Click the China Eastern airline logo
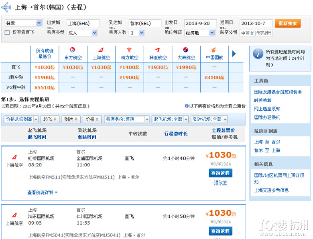Image resolution: width=313 pixels, height=239 pixels. [x=73, y=50]
